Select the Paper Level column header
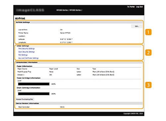The height and width of the screenshot is (121, 166). click(53, 69)
